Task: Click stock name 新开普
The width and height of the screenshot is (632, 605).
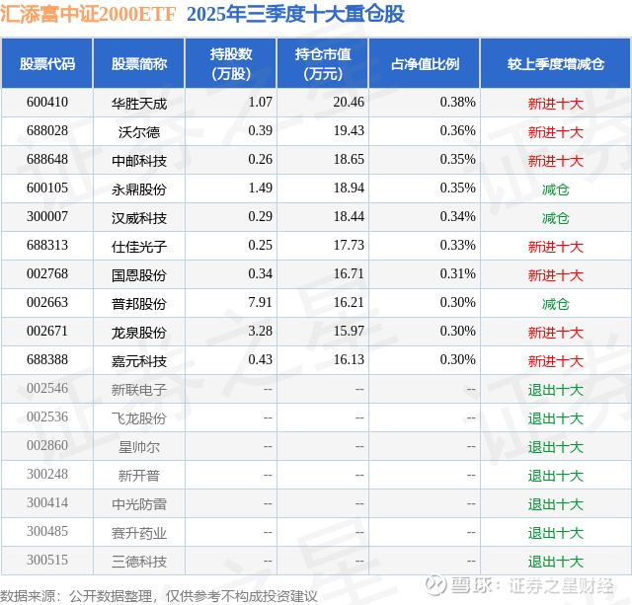Action: pos(139,476)
